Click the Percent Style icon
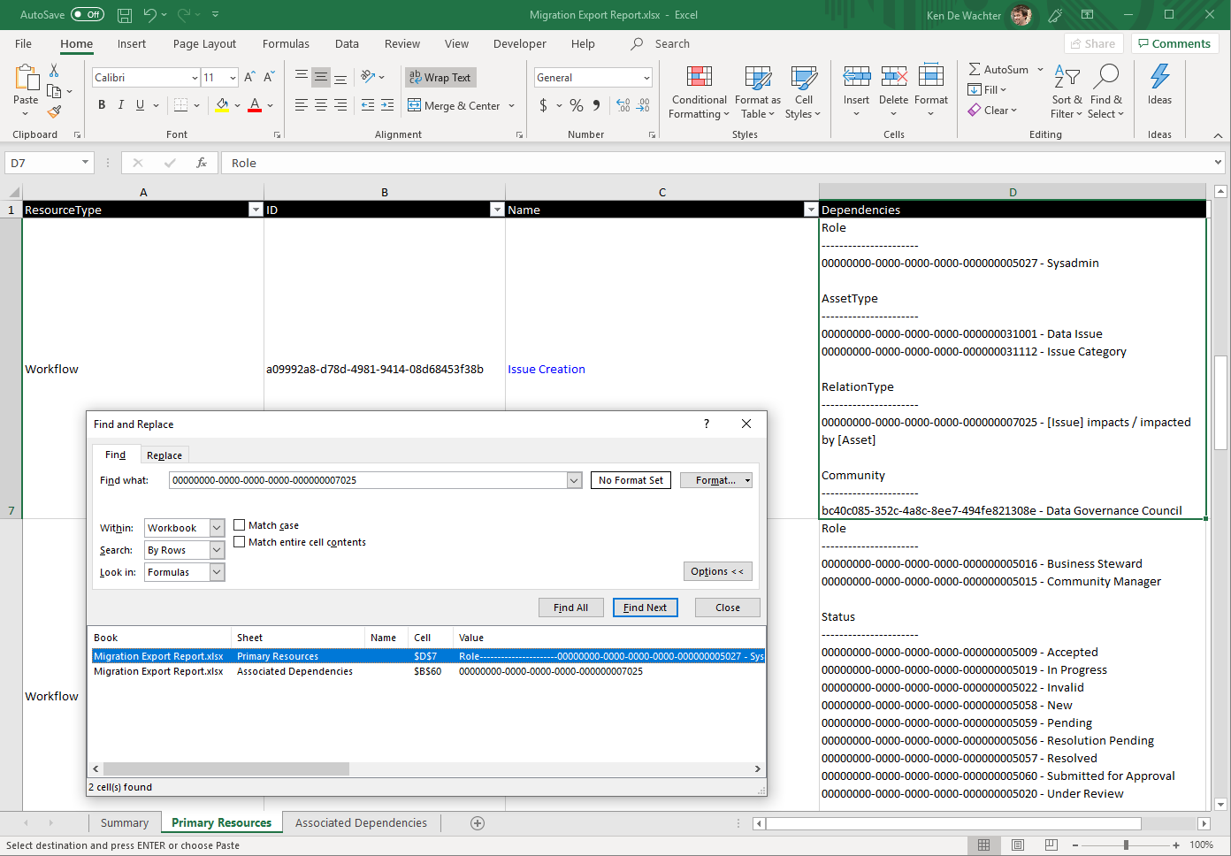The height and width of the screenshot is (856, 1231). pyautogui.click(x=575, y=104)
